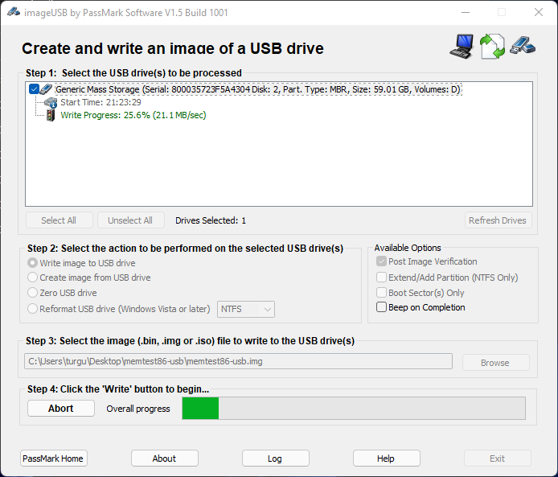Click the imageUSB app icon in title bar
558x477 pixels.
[13, 11]
